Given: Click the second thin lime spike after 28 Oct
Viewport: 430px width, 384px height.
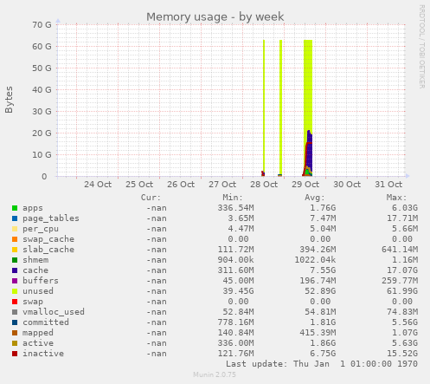Looking at the screenshot, I should click(x=280, y=107).
